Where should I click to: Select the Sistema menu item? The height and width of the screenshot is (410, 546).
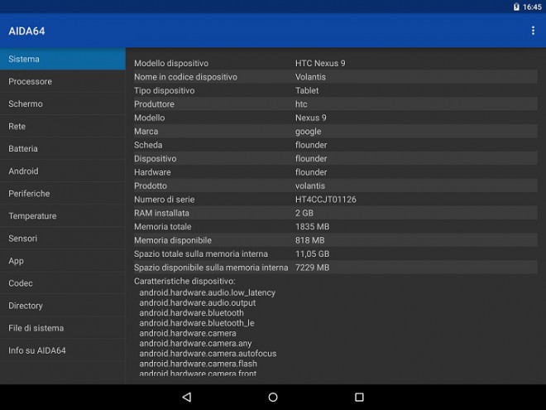click(63, 59)
